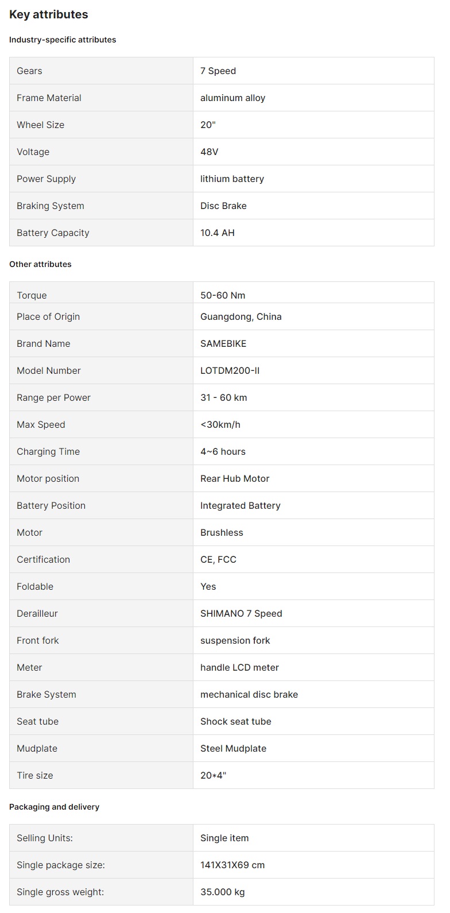Click the LOTDM200-II model number value
This screenshot has height=913, width=450.
pos(230,370)
